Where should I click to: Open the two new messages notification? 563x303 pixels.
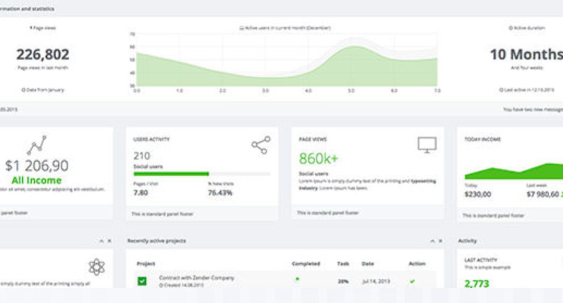(x=532, y=110)
